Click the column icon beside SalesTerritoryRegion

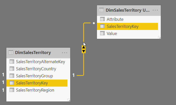point(11,90)
